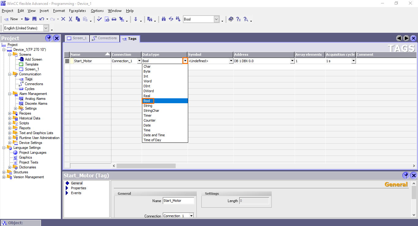Go to the next editor tab arrow
Image resolution: width=418 pixels, height=226 pixels.
pyautogui.click(x=406, y=38)
